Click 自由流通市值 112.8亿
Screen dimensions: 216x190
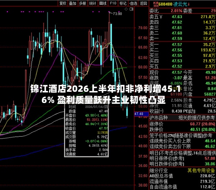tap(208, 187)
